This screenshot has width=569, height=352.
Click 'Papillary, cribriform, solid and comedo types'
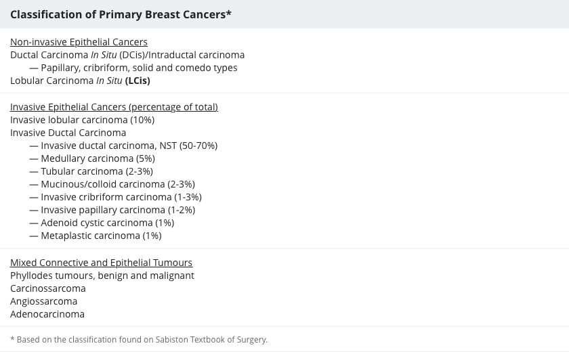[x=139, y=68]
